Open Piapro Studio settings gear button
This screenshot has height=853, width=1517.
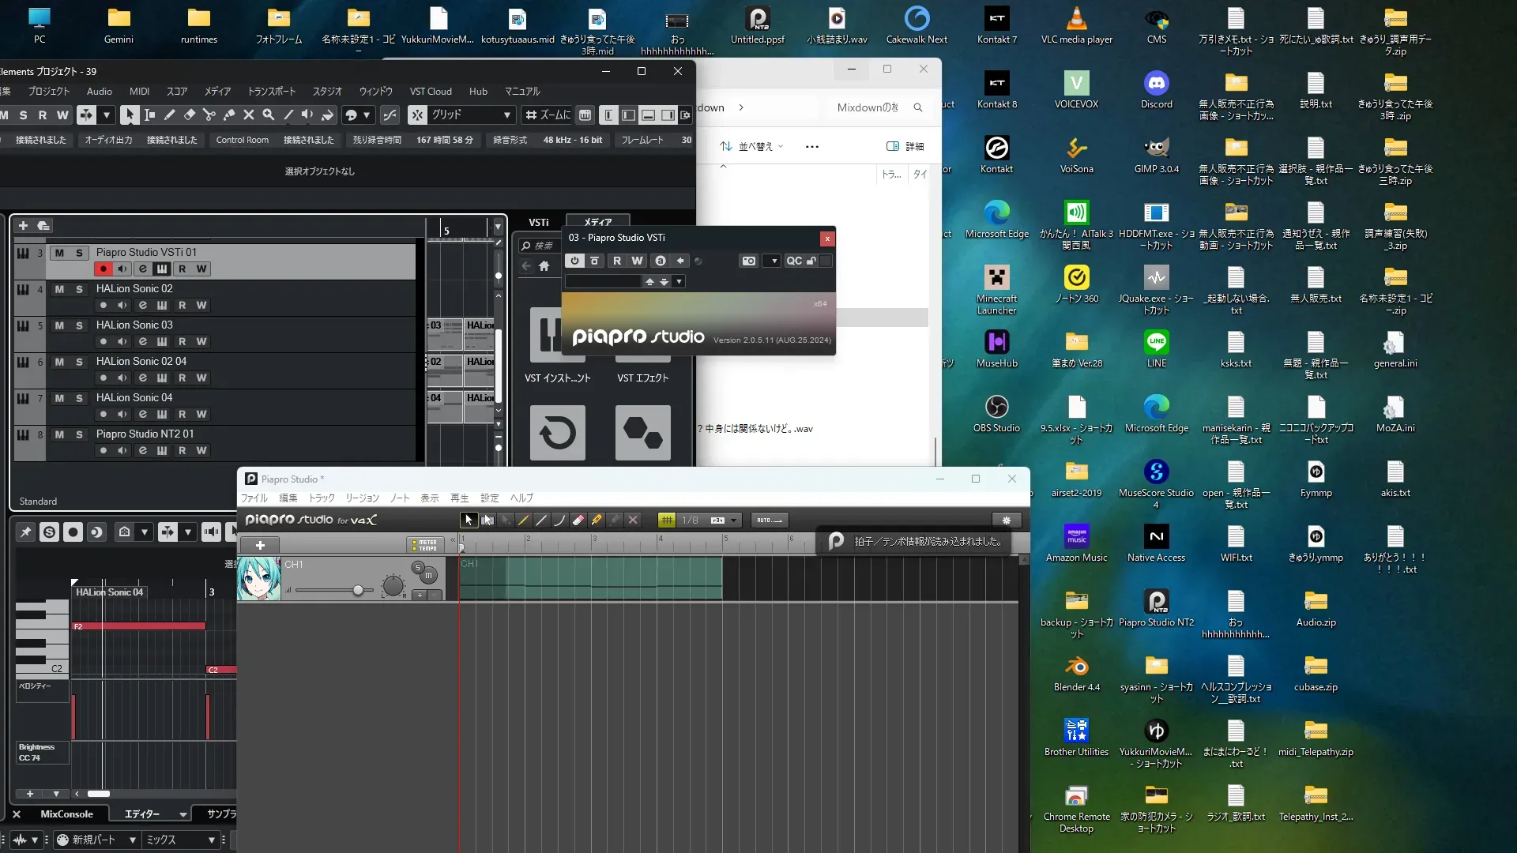(1006, 520)
